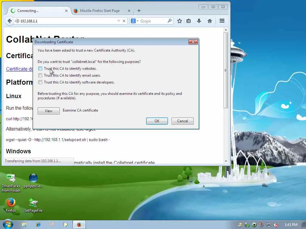This screenshot has width=306, height=229.
Task: Open firefox desktop shortcut
Action: click(11, 205)
